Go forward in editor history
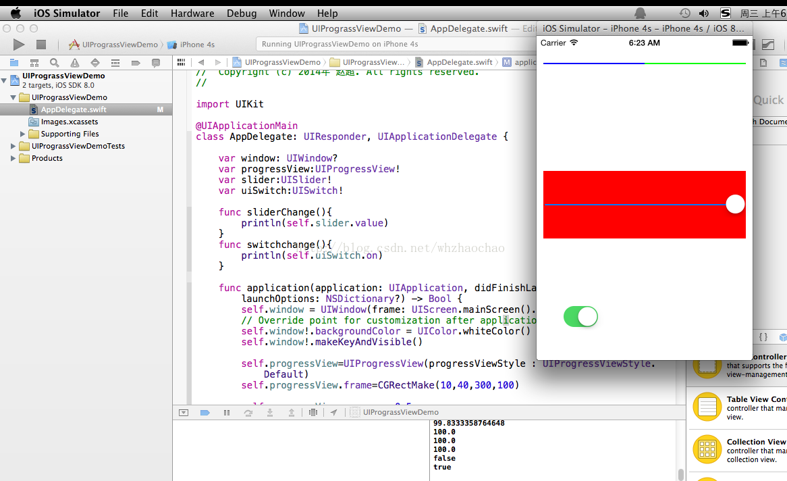This screenshot has height=481, width=787. pyautogui.click(x=217, y=62)
